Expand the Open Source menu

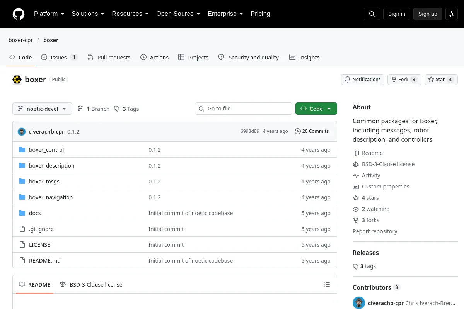[178, 14]
